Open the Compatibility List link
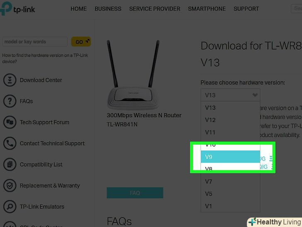 (x=41, y=165)
